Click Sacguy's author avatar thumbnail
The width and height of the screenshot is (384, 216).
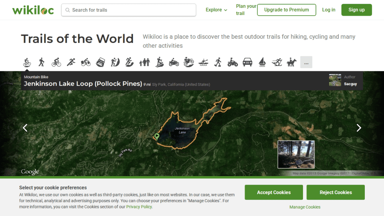[335, 80]
